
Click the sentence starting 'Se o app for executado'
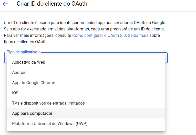click(x=84, y=29)
